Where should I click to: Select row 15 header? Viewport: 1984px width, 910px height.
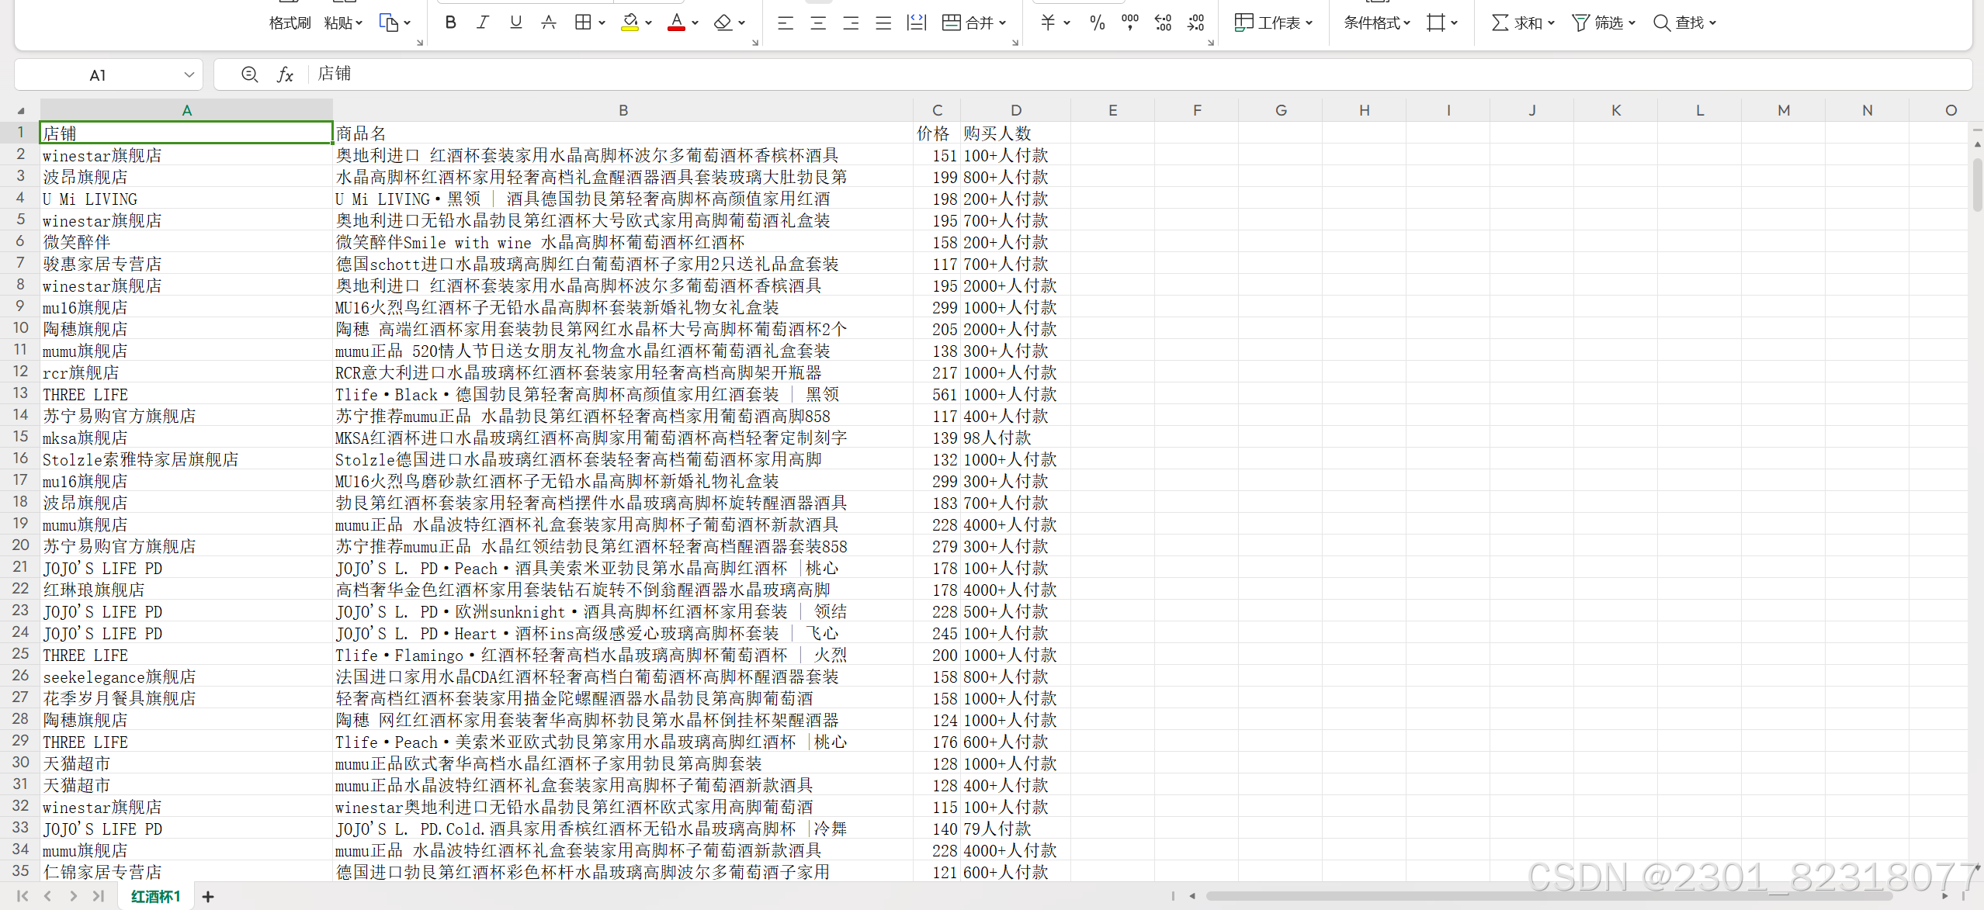click(20, 438)
